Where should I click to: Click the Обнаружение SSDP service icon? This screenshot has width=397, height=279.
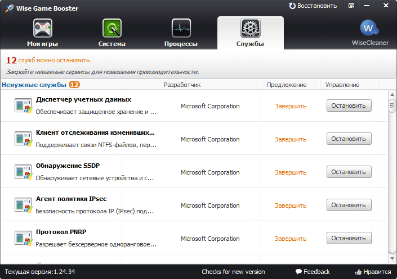click(x=23, y=172)
